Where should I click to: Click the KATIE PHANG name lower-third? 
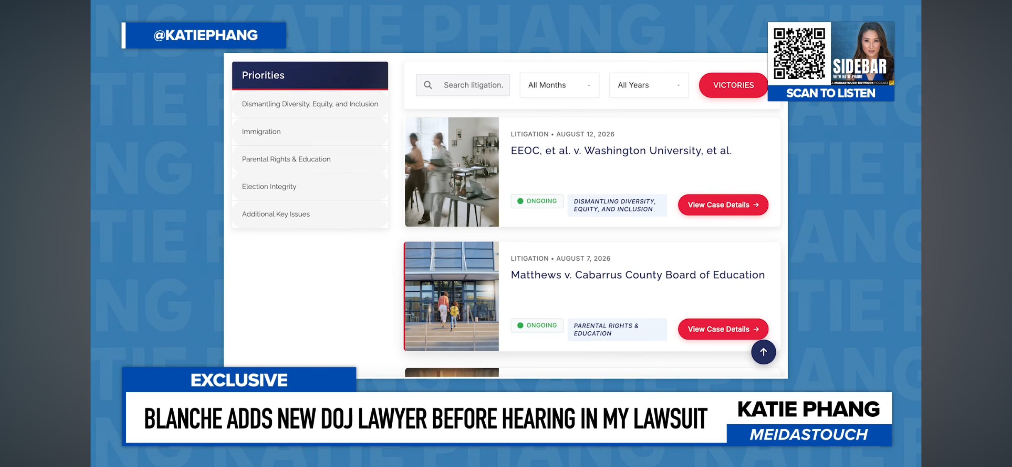coord(808,409)
